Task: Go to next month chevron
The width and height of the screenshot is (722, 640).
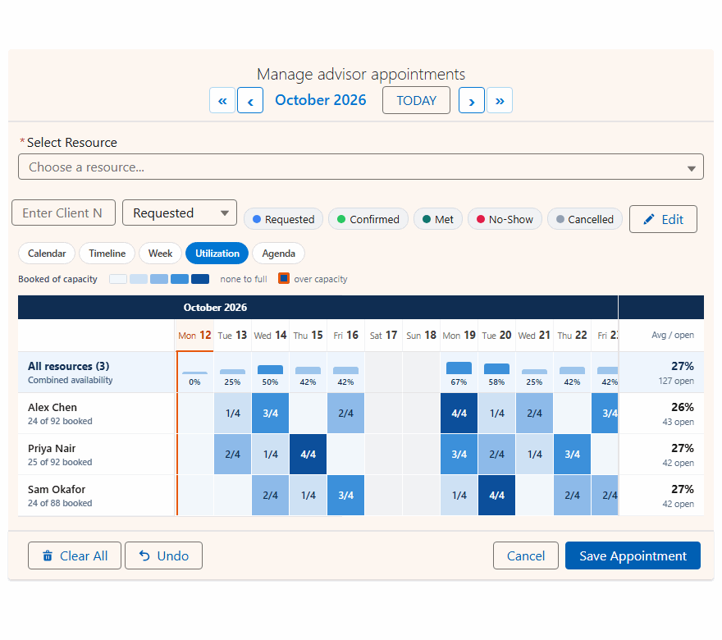Action: (472, 100)
